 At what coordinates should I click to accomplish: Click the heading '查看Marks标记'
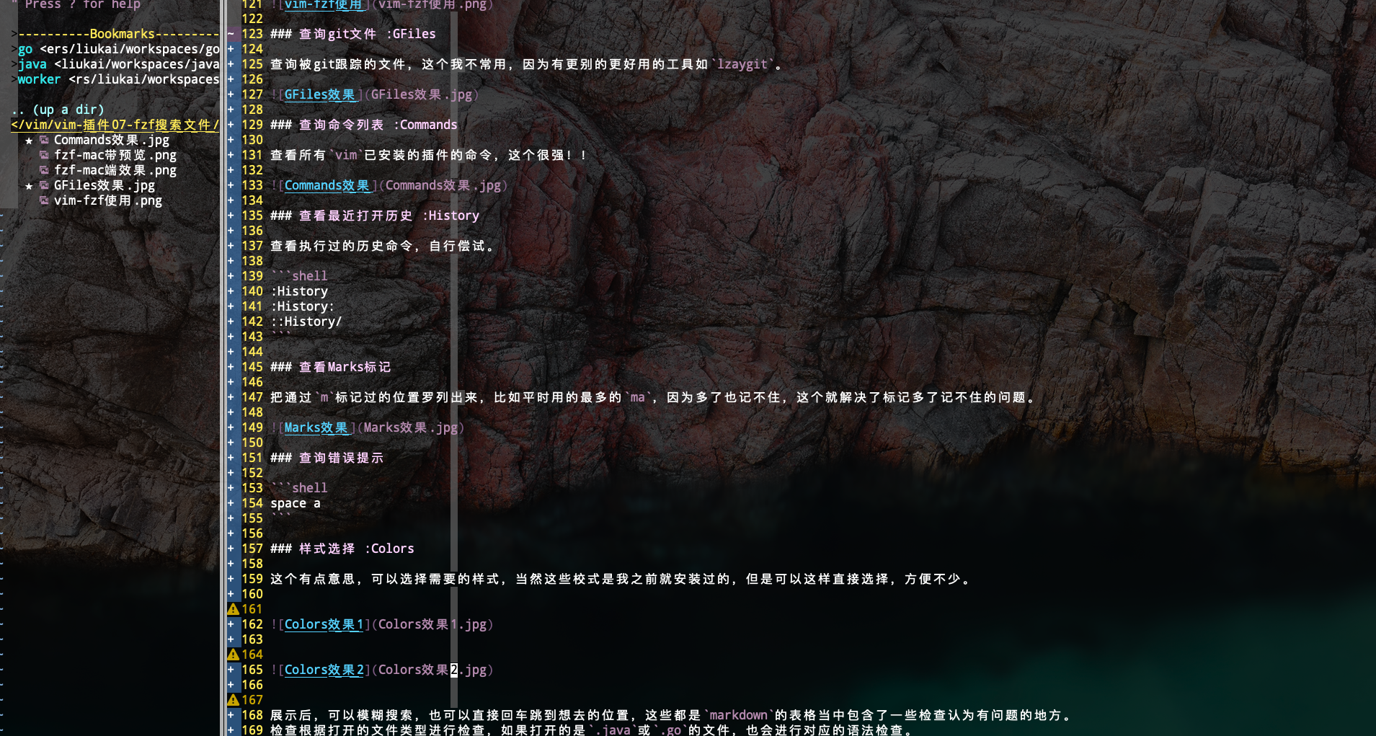[x=345, y=367]
